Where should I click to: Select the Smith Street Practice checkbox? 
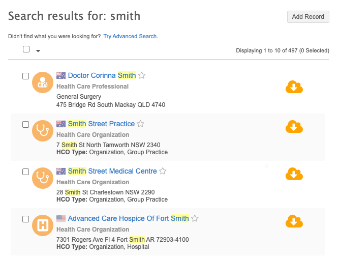click(26, 124)
